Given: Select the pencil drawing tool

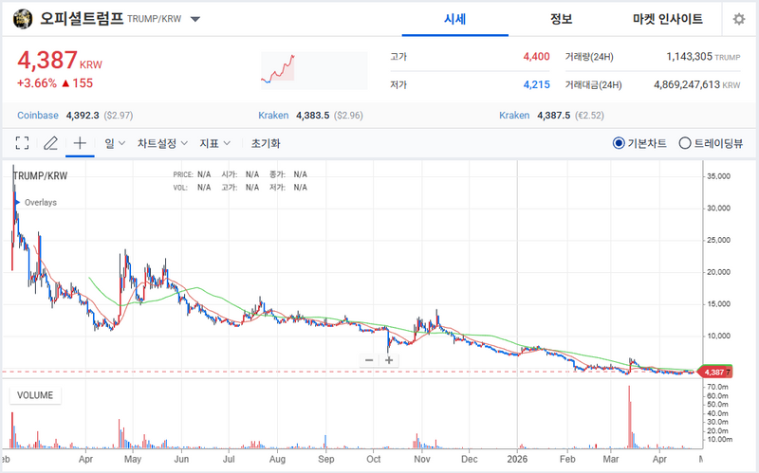Looking at the screenshot, I should pyautogui.click(x=51, y=143).
